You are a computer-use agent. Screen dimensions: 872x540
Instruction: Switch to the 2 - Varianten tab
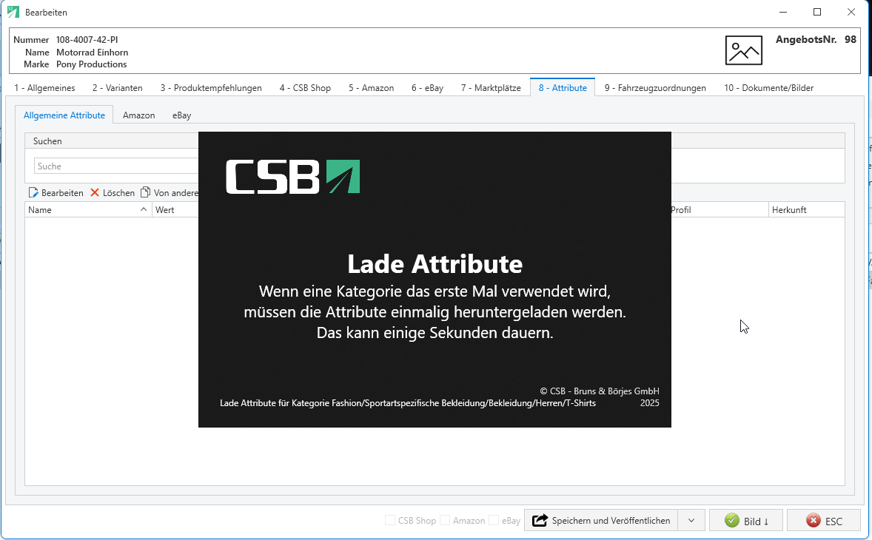point(118,88)
